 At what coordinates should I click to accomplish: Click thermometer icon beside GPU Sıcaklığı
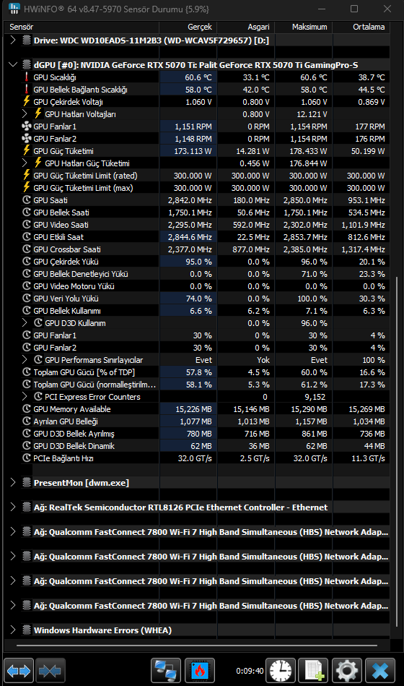click(27, 77)
